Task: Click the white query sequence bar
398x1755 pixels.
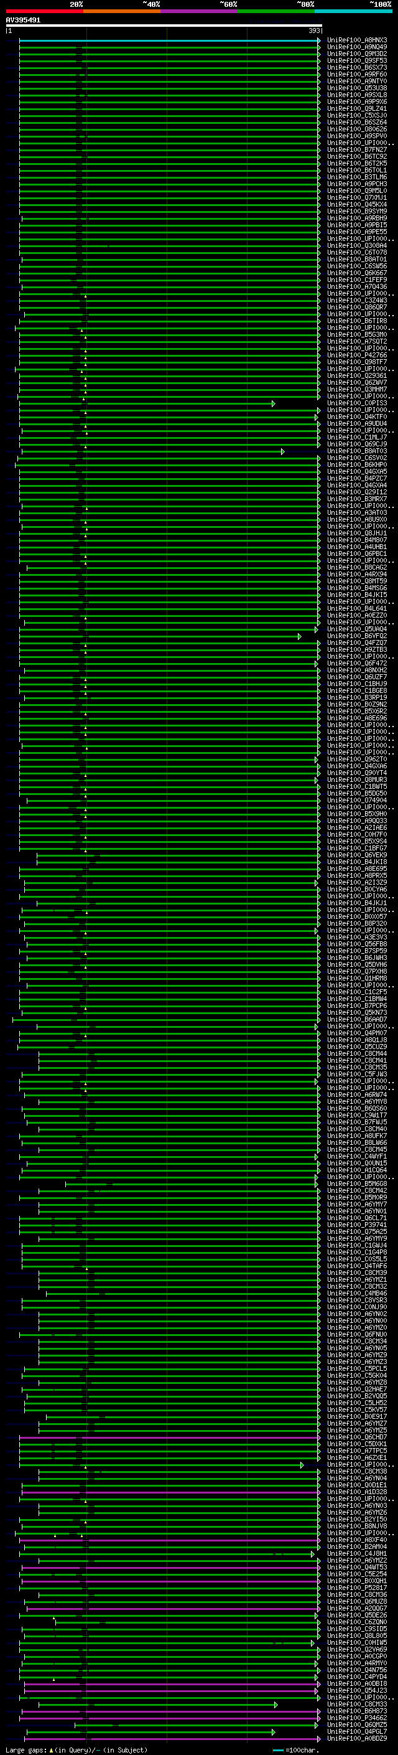Action: [x=164, y=26]
